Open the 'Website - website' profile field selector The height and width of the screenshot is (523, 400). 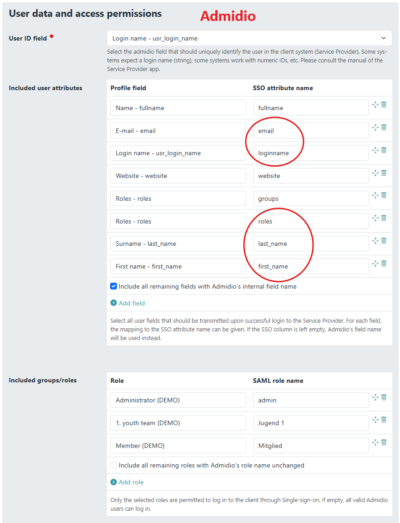tap(177, 176)
